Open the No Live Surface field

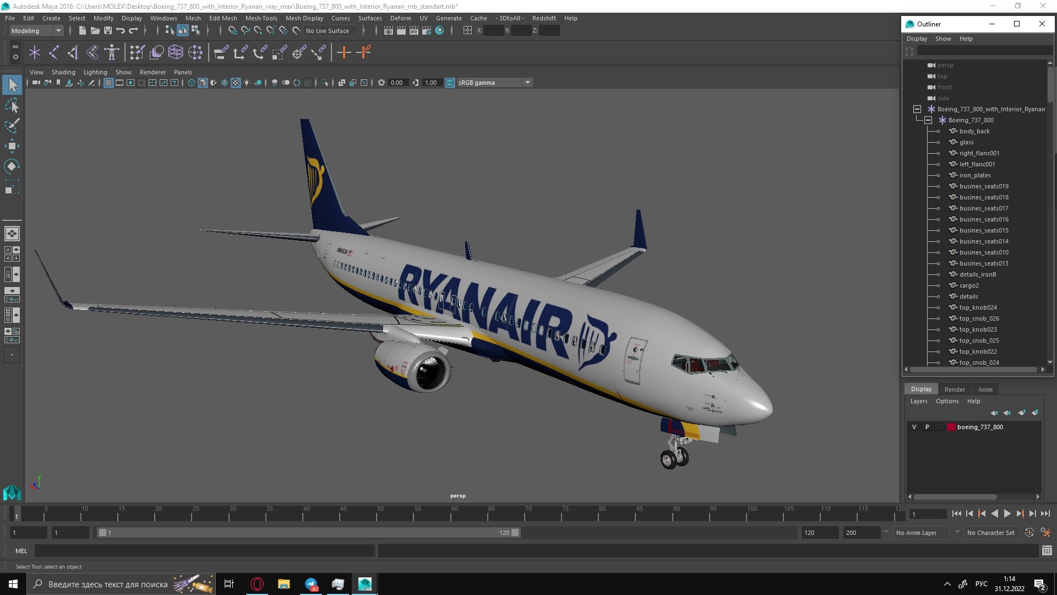pos(330,31)
